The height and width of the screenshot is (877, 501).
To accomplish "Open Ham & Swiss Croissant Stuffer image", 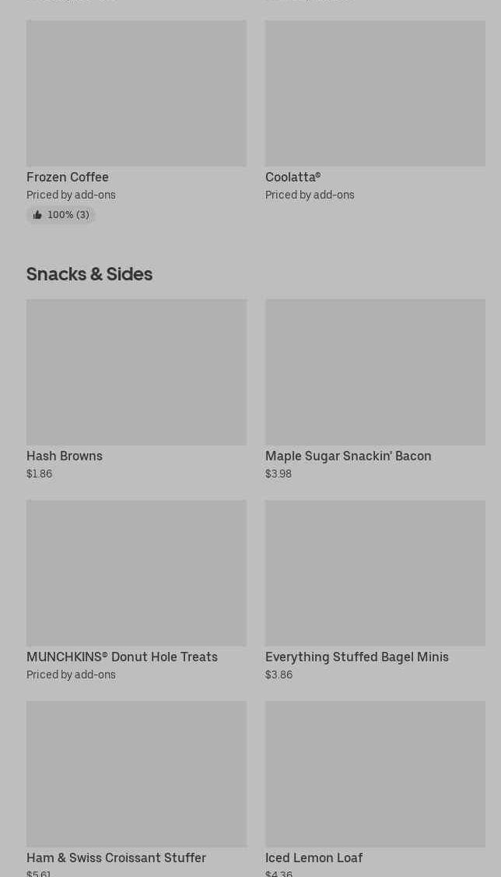I will click(x=136, y=773).
